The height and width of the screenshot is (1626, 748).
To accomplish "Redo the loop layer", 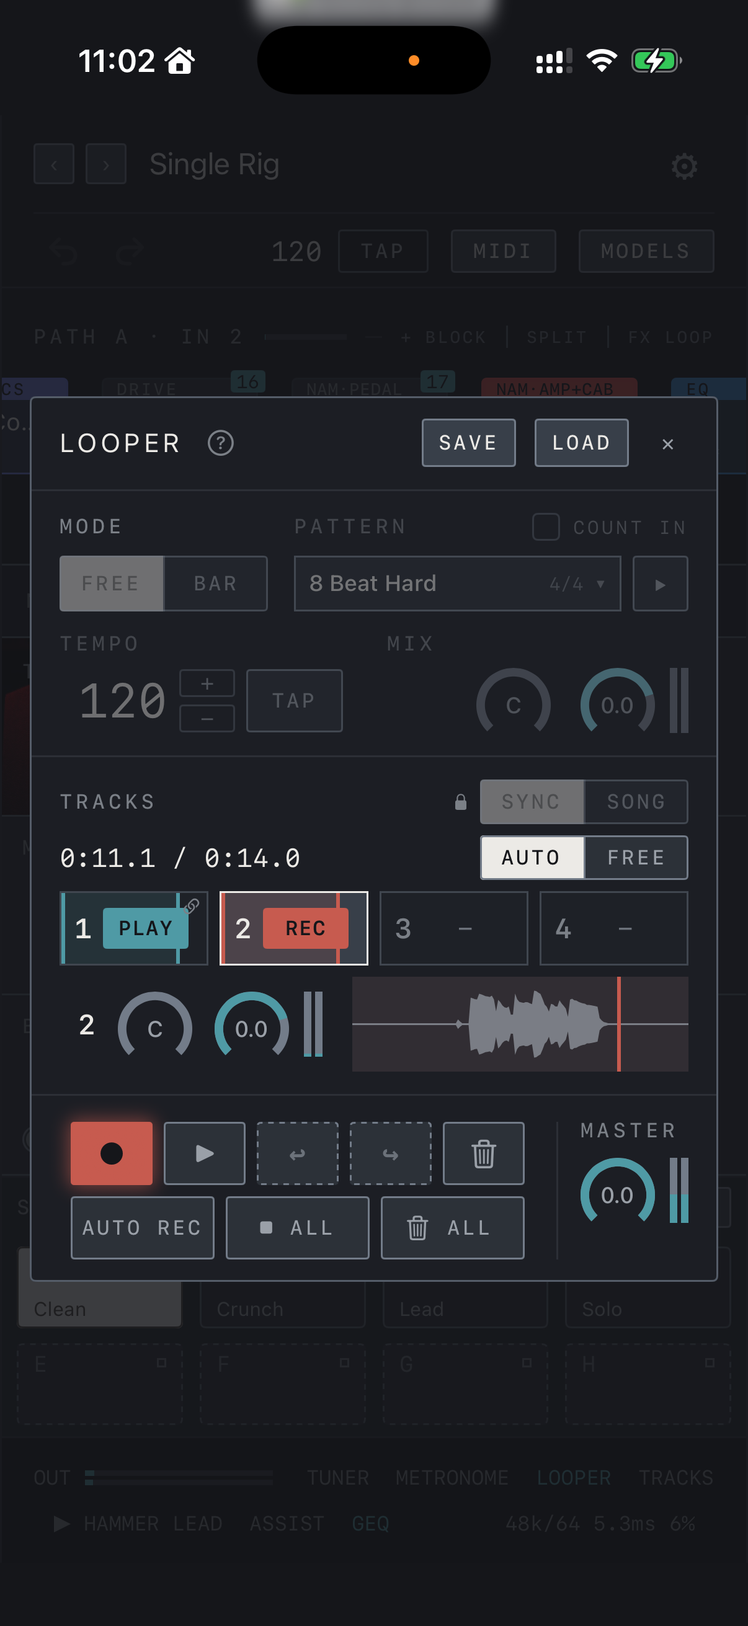I will 391,1153.
